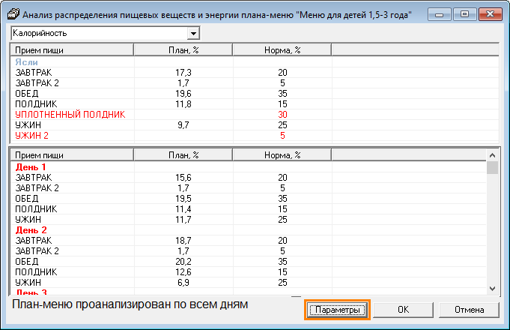Select the День 2 heading row
510x330 pixels.
click(x=31, y=229)
